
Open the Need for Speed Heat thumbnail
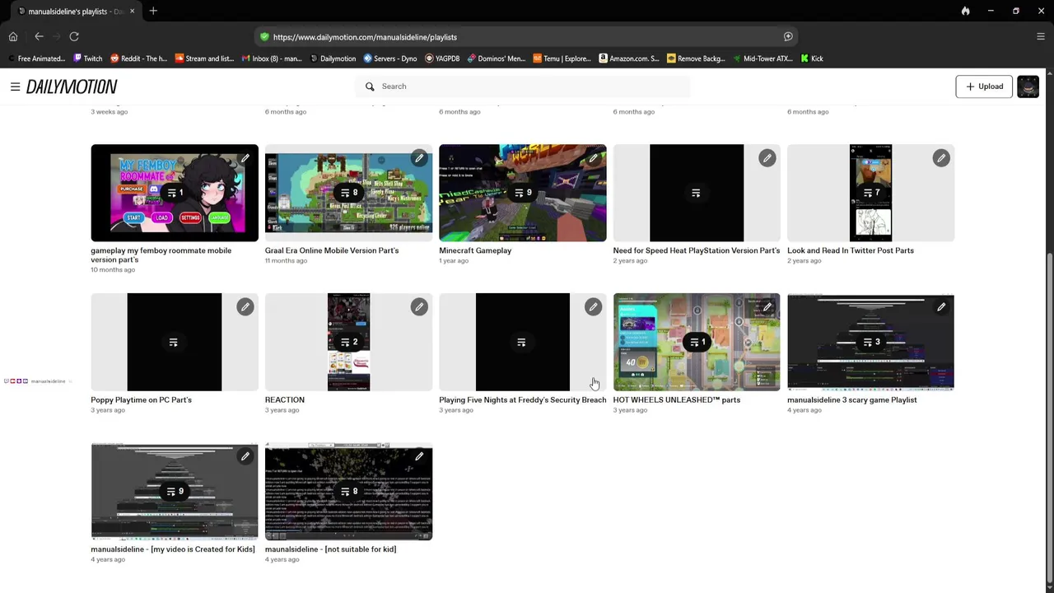click(x=697, y=193)
